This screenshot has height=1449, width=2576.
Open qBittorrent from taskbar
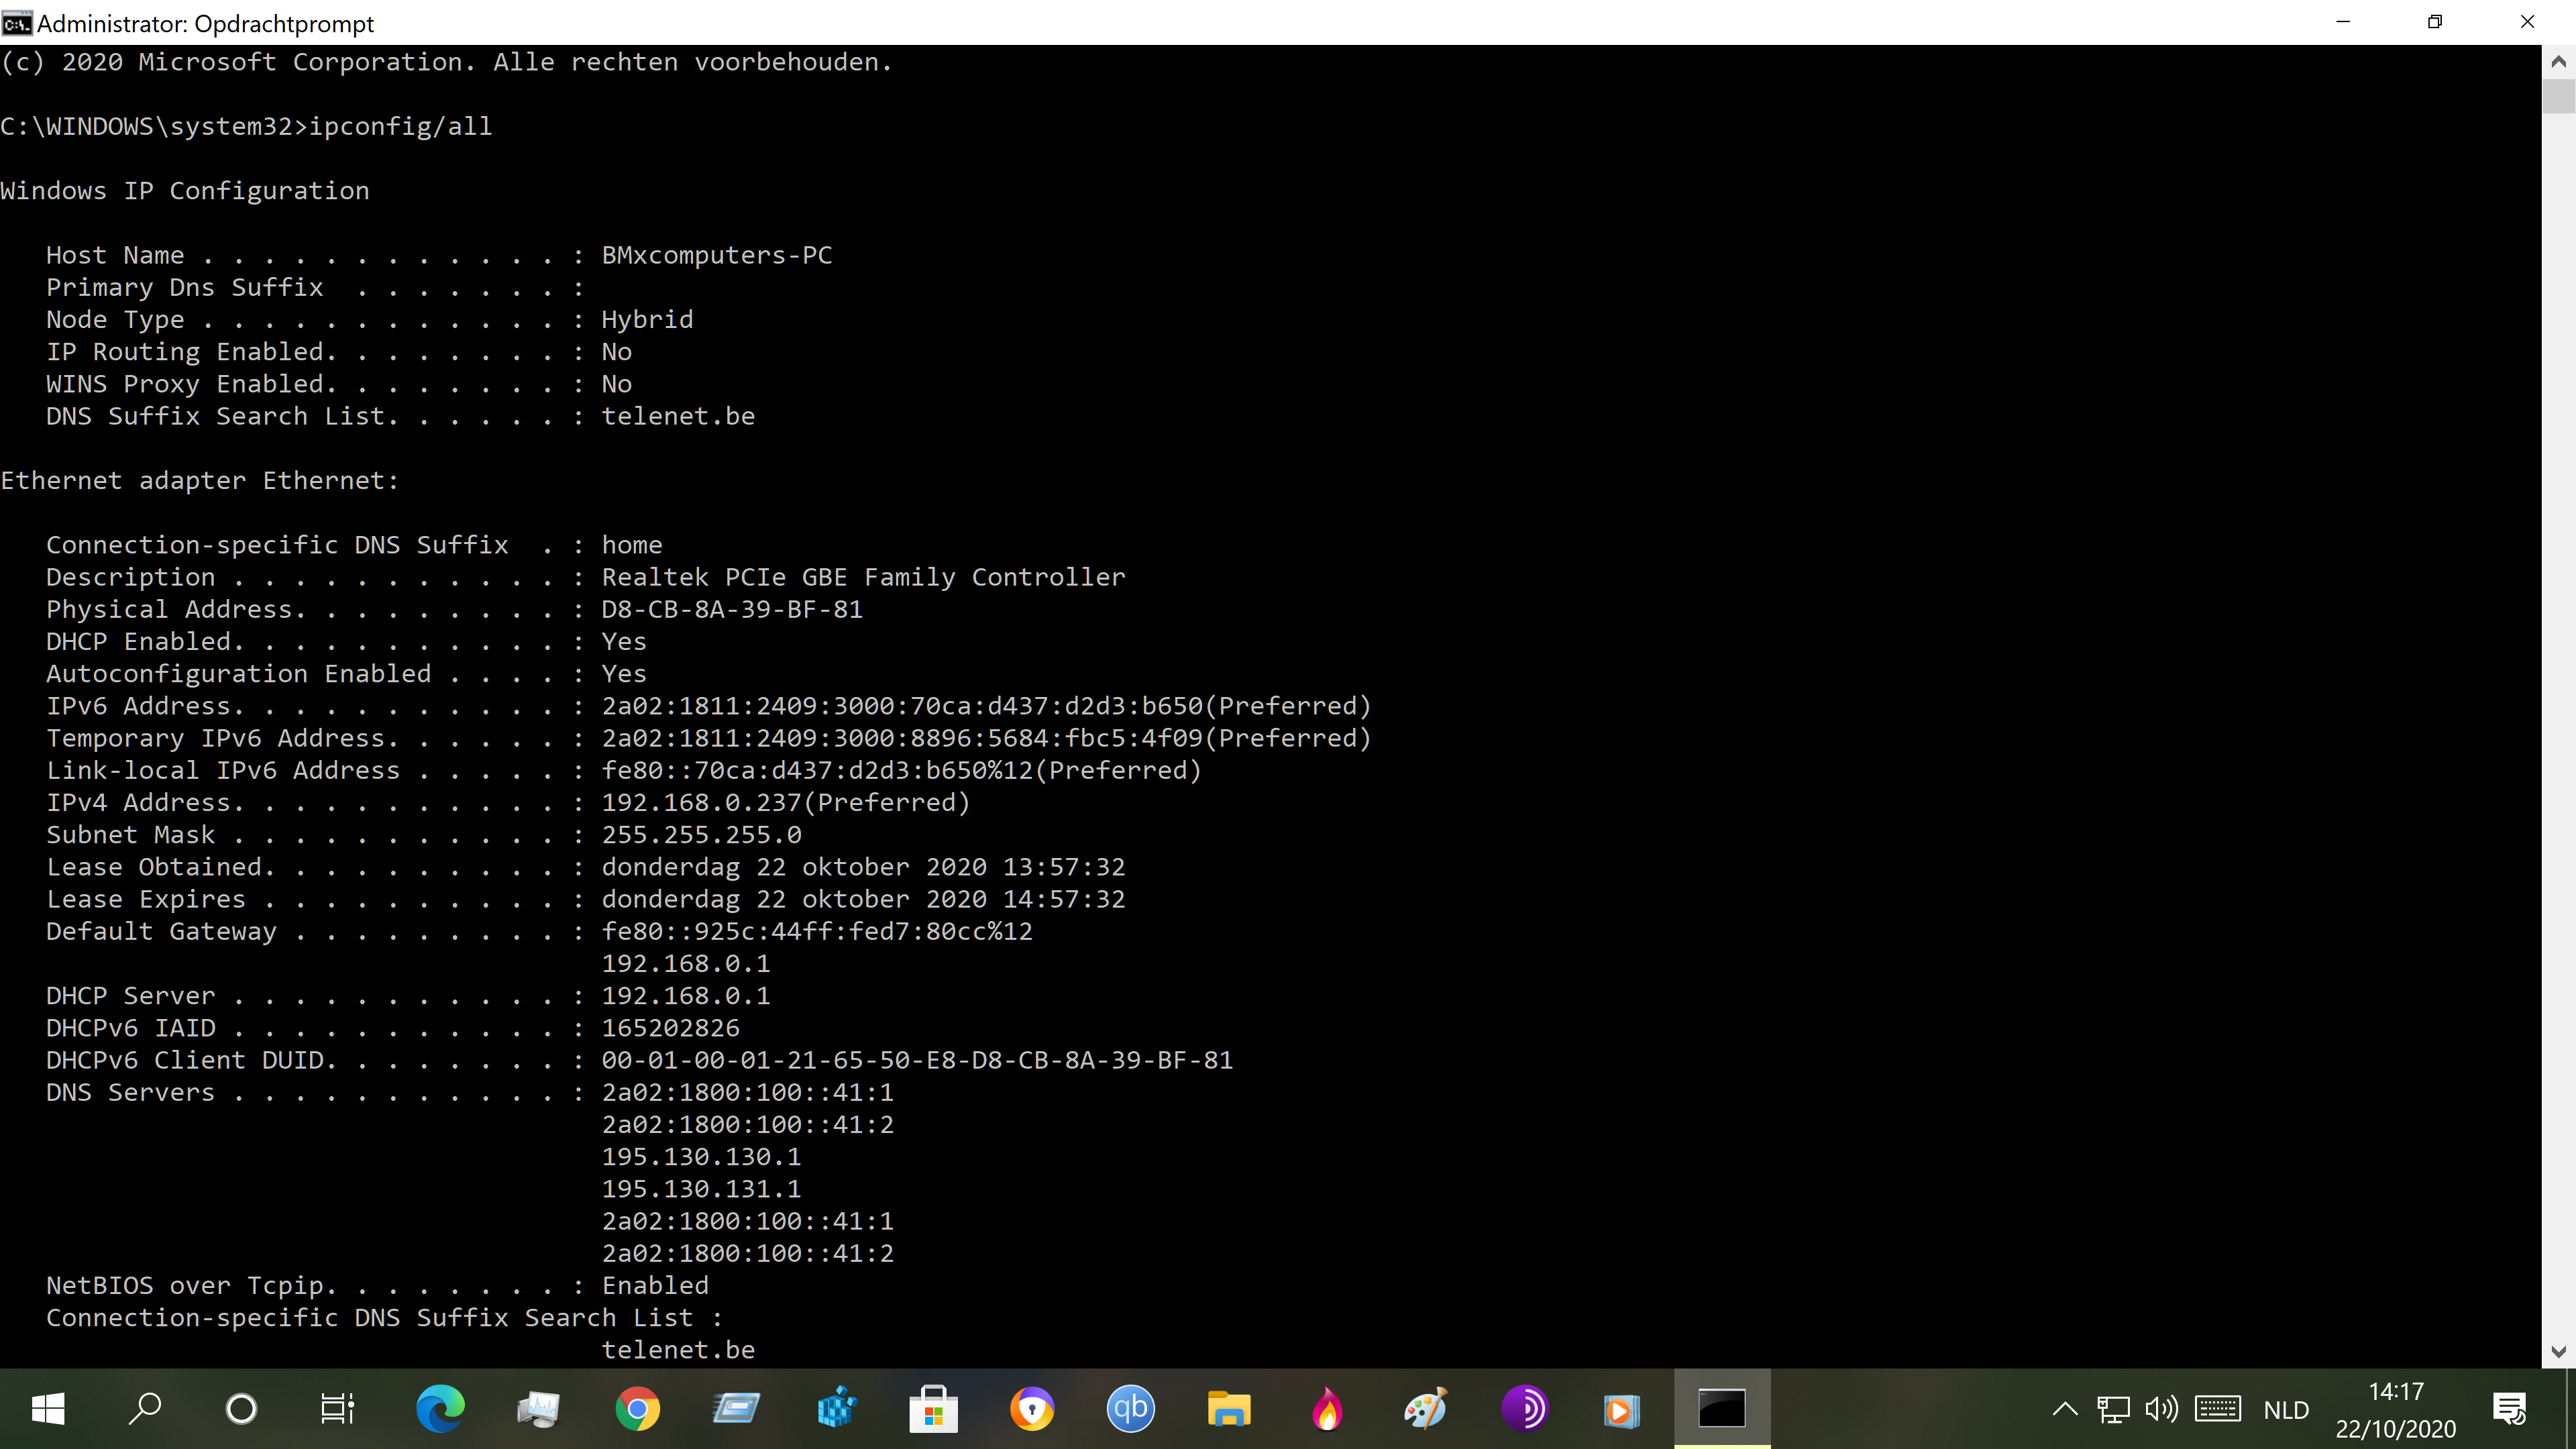(1130, 1409)
